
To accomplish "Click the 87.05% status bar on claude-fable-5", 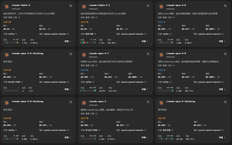I will point(11,43).
